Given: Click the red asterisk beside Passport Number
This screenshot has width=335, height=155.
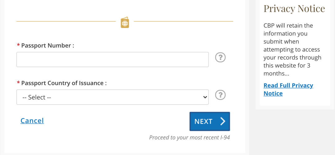Looking at the screenshot, I should [18, 46].
